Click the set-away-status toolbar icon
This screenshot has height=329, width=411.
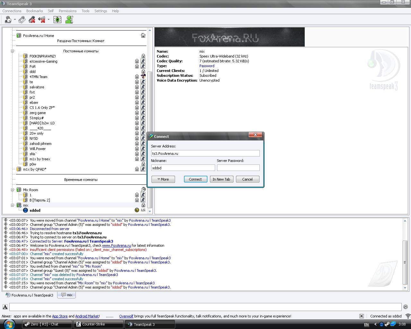pyautogui.click(x=8, y=20)
